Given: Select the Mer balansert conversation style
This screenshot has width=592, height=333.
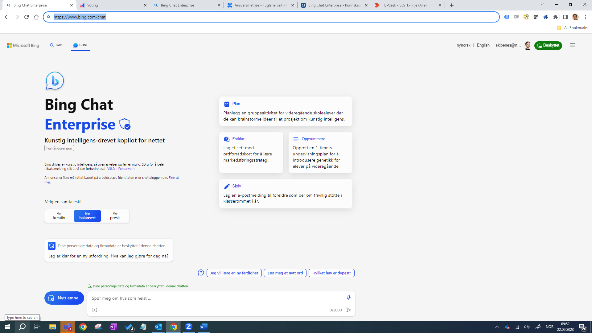Looking at the screenshot, I should (88, 216).
